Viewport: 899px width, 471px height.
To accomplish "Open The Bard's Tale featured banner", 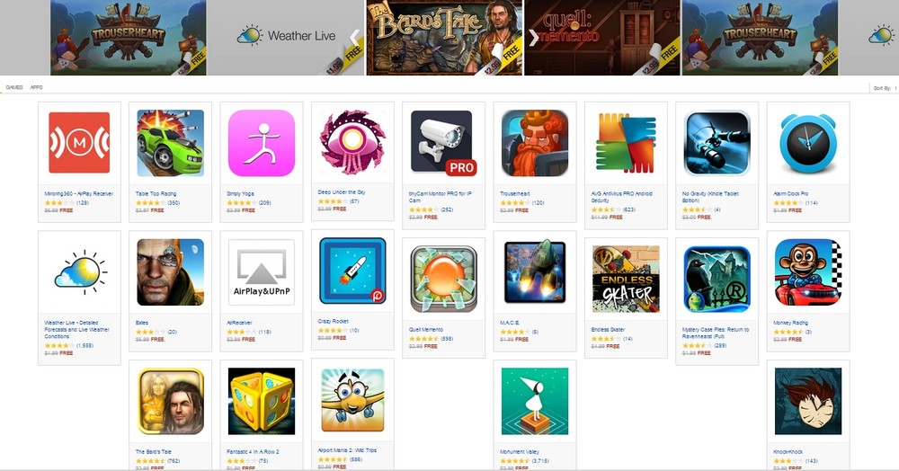I will 444,37.
